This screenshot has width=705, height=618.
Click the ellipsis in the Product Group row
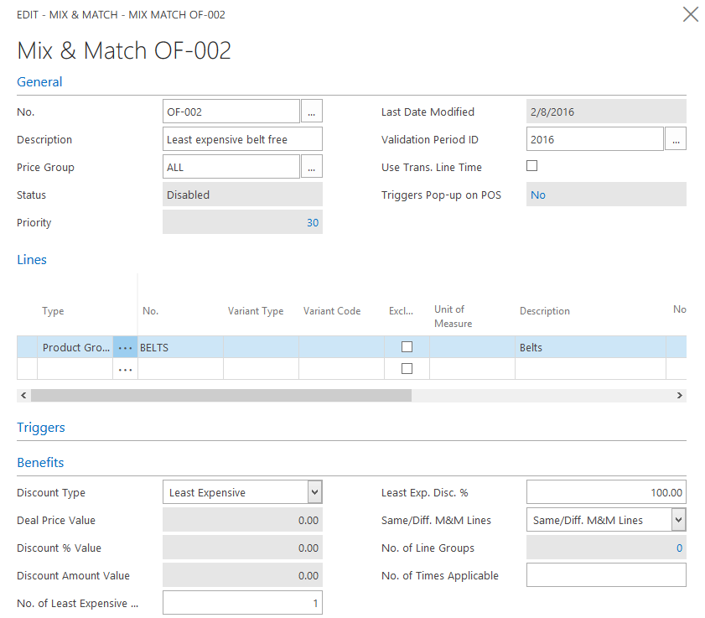(x=126, y=347)
